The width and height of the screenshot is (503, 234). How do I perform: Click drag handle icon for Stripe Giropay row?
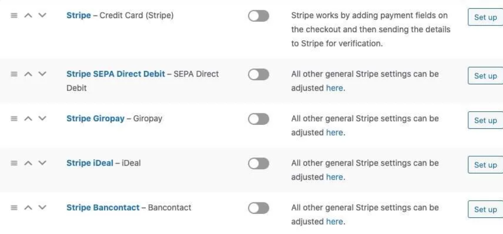[15, 119]
